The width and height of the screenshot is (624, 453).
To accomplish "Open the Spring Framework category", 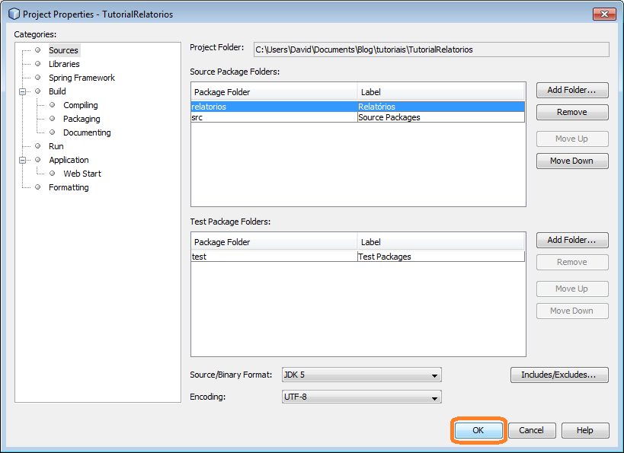I will [82, 78].
